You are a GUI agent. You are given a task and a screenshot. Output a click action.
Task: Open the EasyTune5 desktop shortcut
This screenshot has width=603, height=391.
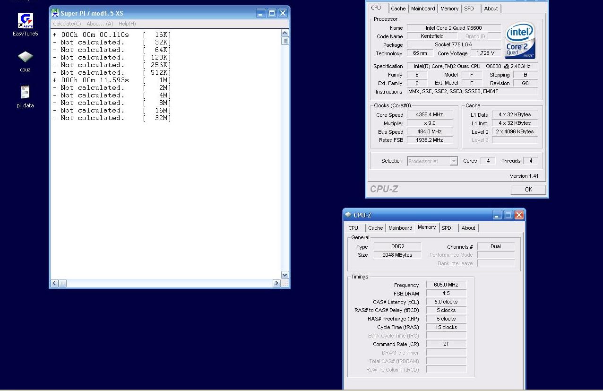coord(26,25)
